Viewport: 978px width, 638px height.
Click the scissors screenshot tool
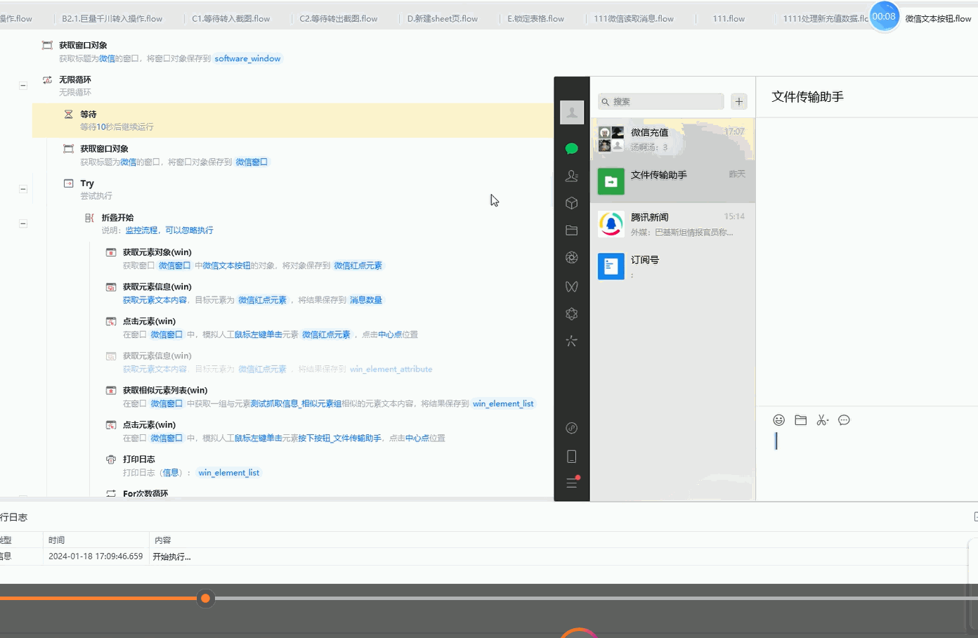point(822,420)
